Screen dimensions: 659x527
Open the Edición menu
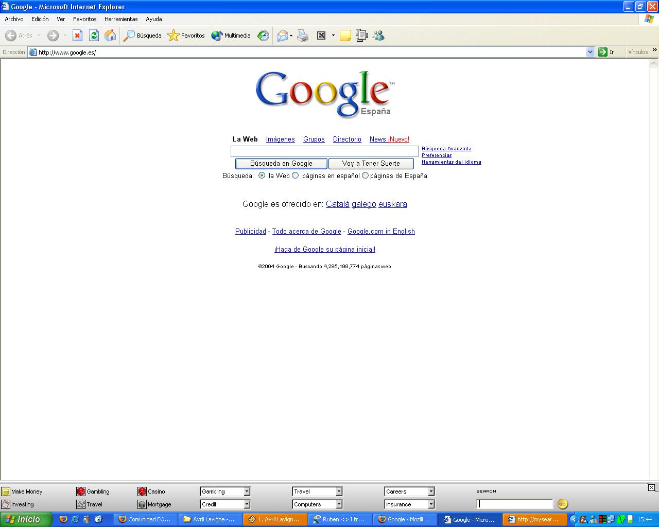40,19
